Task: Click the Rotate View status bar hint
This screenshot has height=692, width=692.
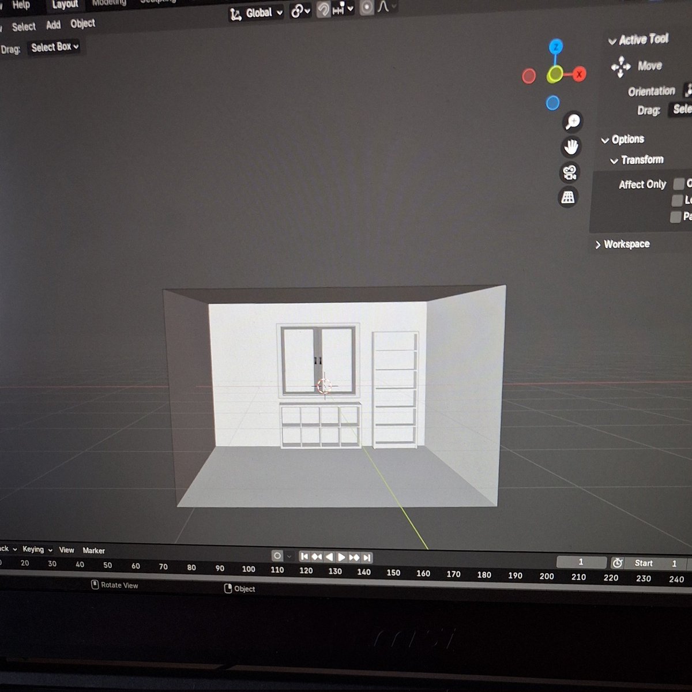Action: [115, 585]
